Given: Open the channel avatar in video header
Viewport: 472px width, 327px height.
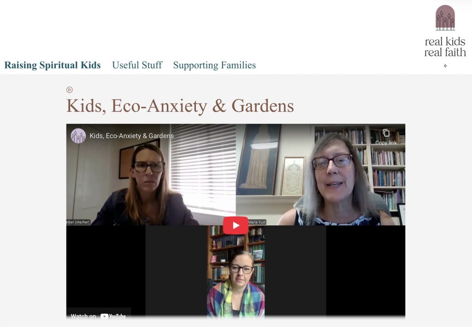Looking at the screenshot, I should click(78, 136).
